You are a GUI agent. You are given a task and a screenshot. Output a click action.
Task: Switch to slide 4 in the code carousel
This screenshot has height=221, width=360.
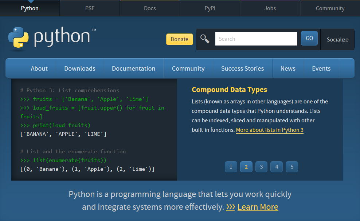[277, 167]
